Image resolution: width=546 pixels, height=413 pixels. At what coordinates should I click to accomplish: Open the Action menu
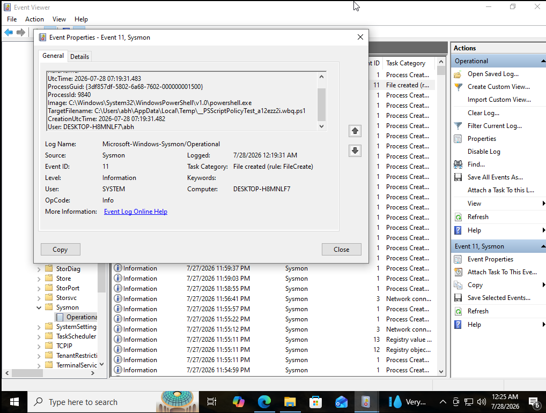34,19
